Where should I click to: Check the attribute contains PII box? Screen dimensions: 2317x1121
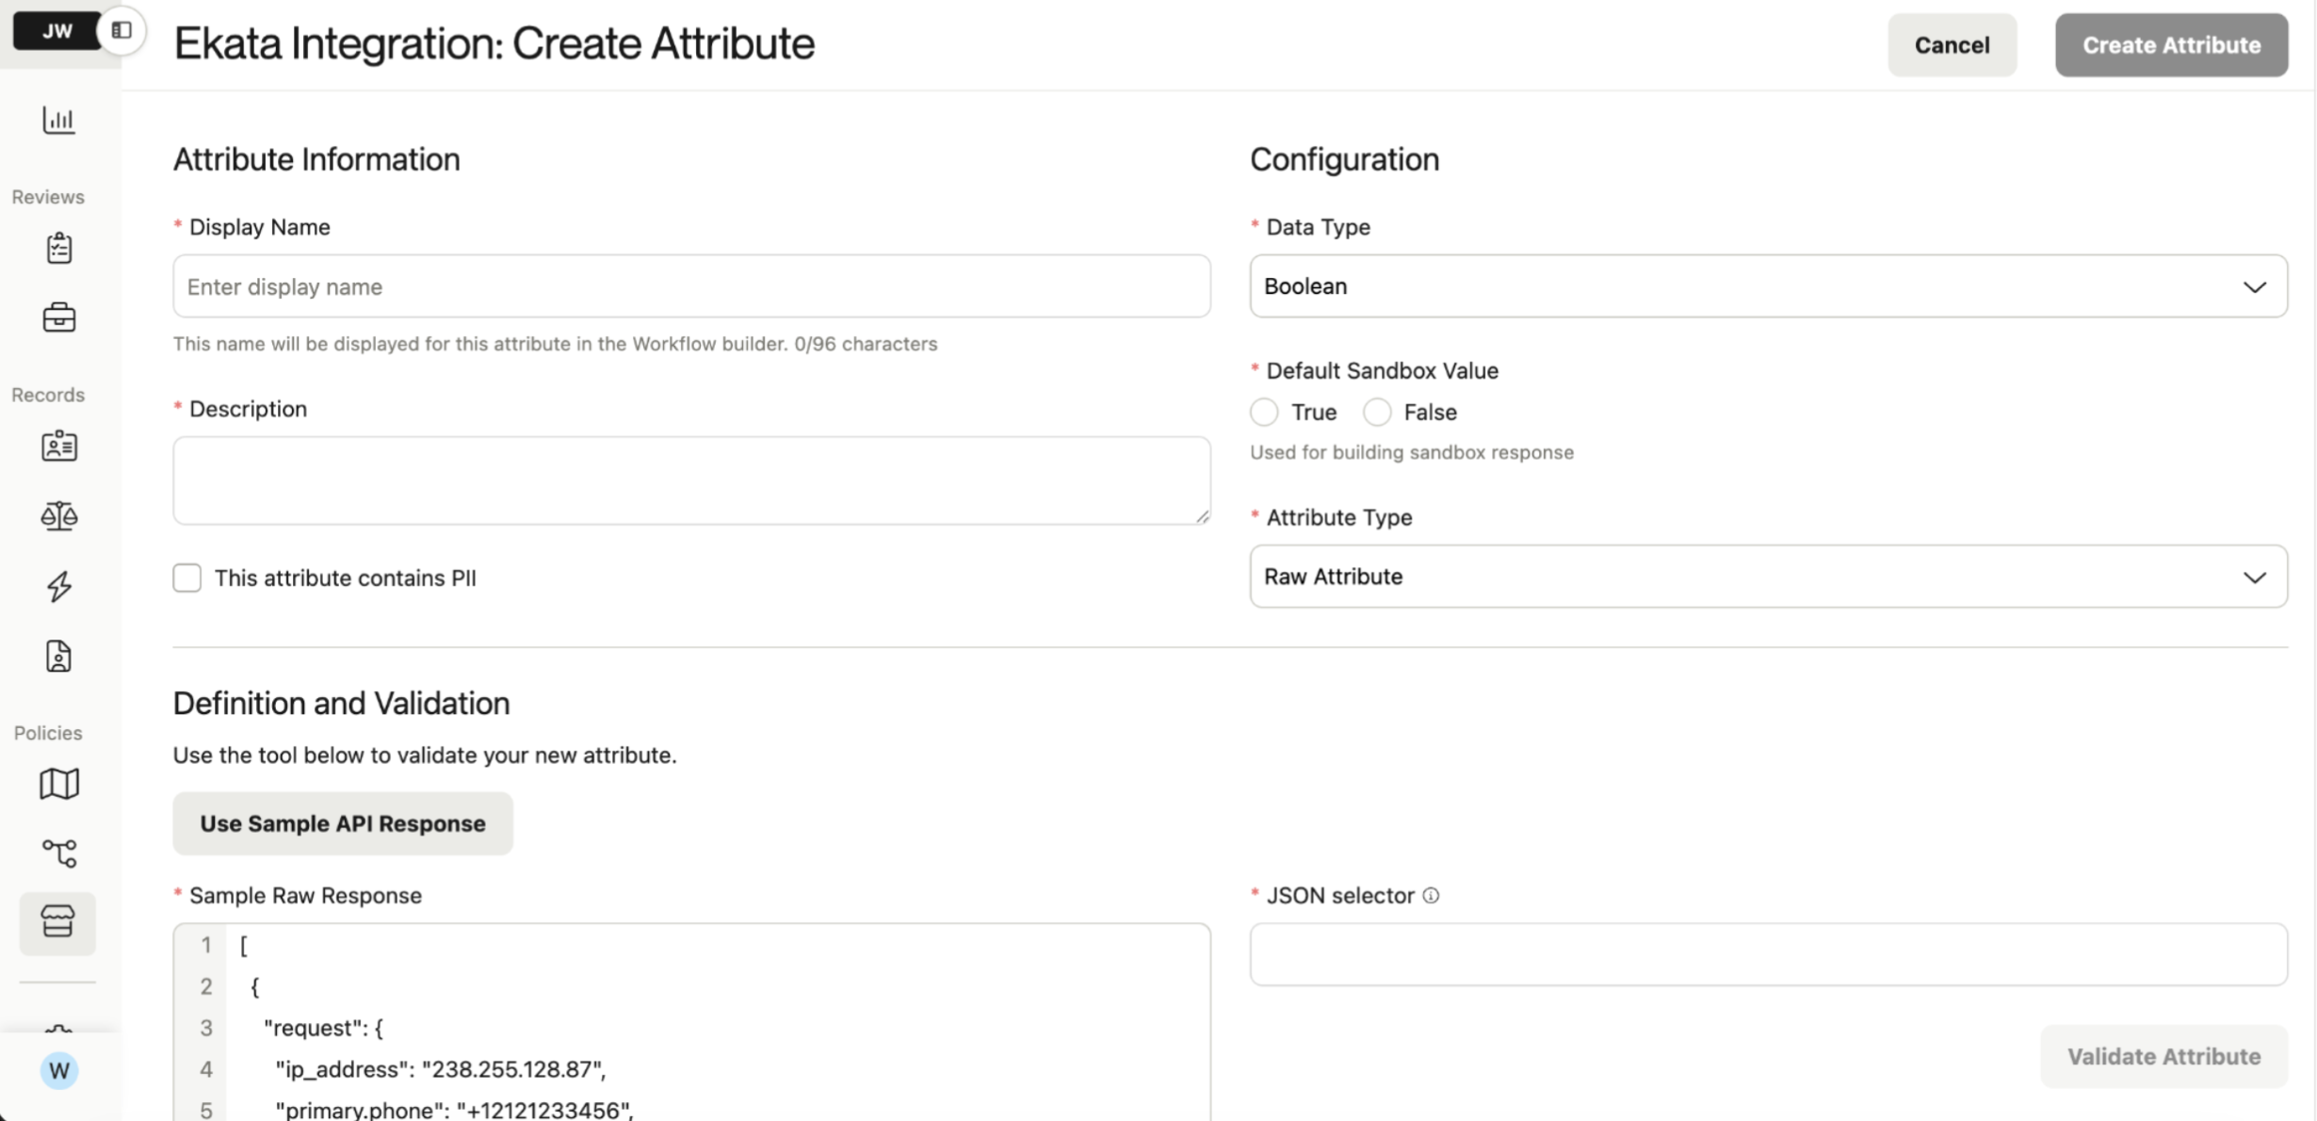pos(186,577)
